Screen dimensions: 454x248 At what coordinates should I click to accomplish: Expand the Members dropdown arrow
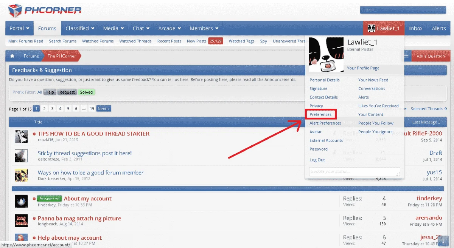click(x=217, y=28)
